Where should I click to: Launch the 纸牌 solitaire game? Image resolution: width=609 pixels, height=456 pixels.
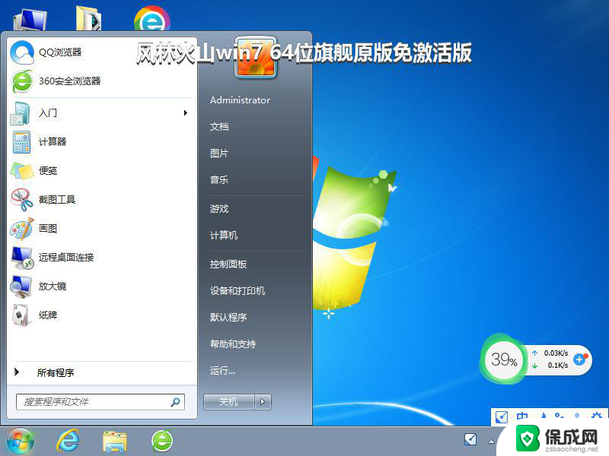tap(100, 315)
